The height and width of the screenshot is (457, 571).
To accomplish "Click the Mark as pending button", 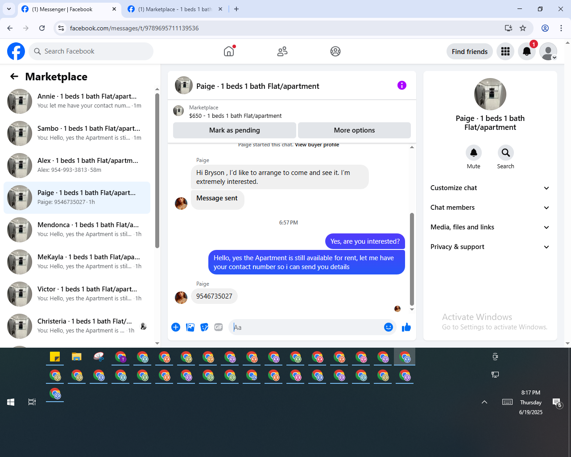I will pyautogui.click(x=235, y=130).
